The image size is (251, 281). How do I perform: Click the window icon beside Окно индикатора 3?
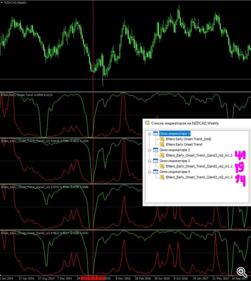[x=155, y=161]
